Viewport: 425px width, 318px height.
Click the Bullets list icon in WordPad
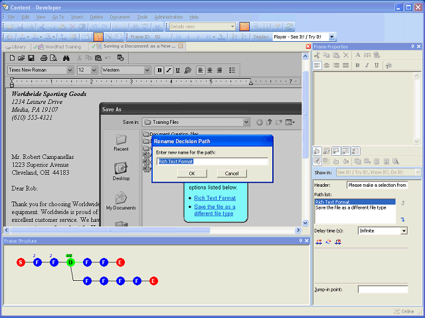click(232, 70)
